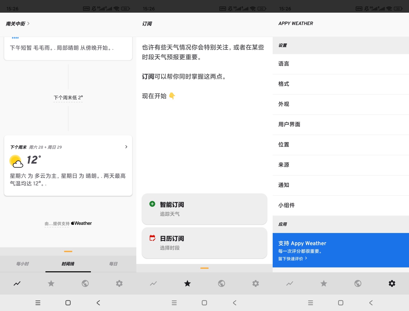Image resolution: width=409 pixels, height=311 pixels.
Task: Open the 语言 settings item
Action: [x=341, y=64]
